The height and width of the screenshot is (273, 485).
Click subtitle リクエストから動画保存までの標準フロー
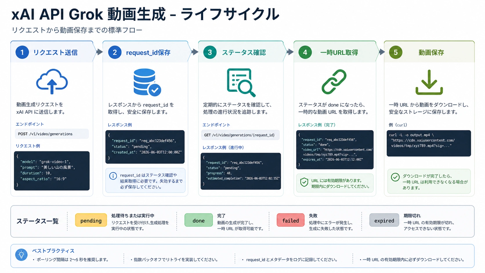pyautogui.click(x=77, y=30)
